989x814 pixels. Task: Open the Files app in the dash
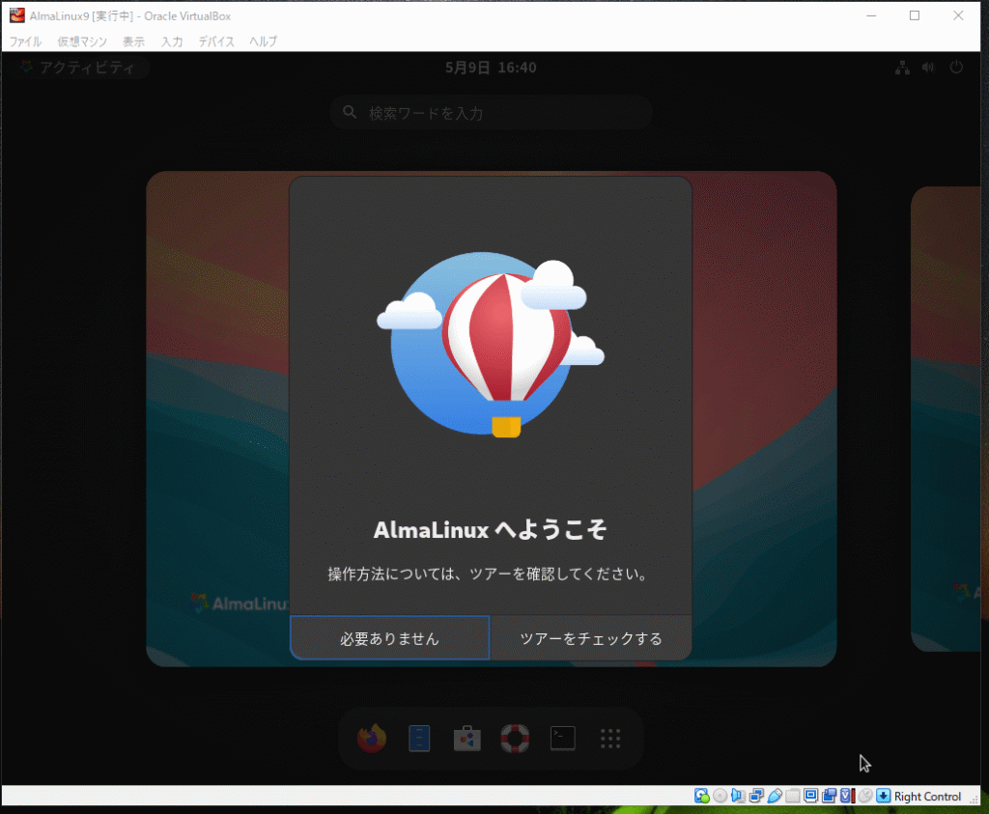coord(419,739)
